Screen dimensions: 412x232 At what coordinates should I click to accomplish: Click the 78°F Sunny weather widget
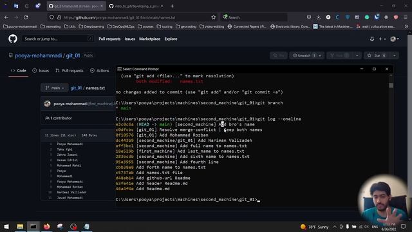tap(315, 227)
